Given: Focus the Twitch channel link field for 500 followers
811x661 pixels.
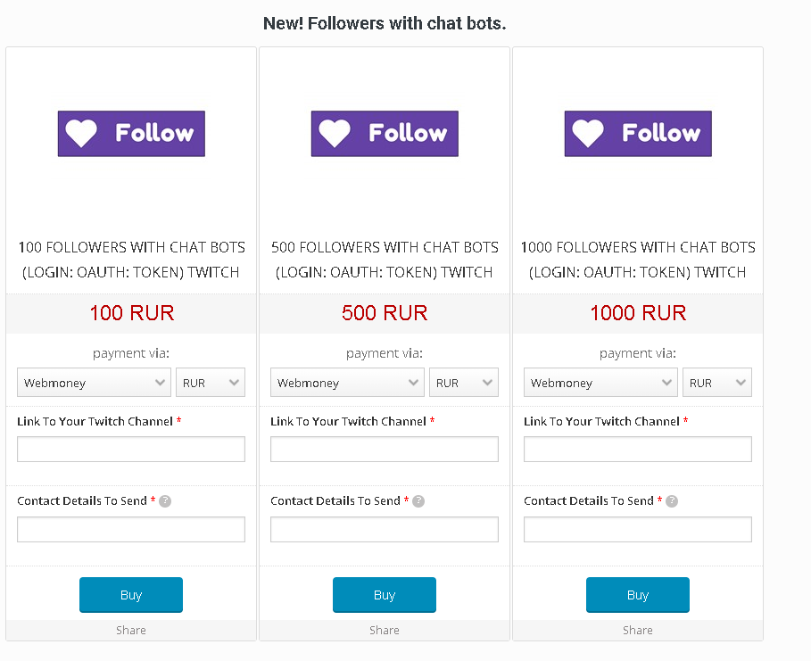Looking at the screenshot, I should (385, 449).
